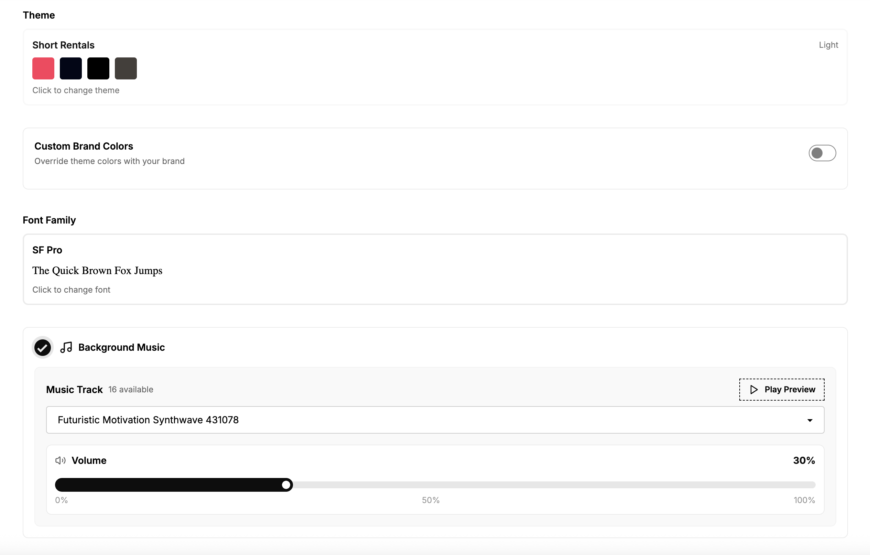Click the chevron on the track selector
Image resolution: width=870 pixels, height=555 pixels.
(x=811, y=420)
